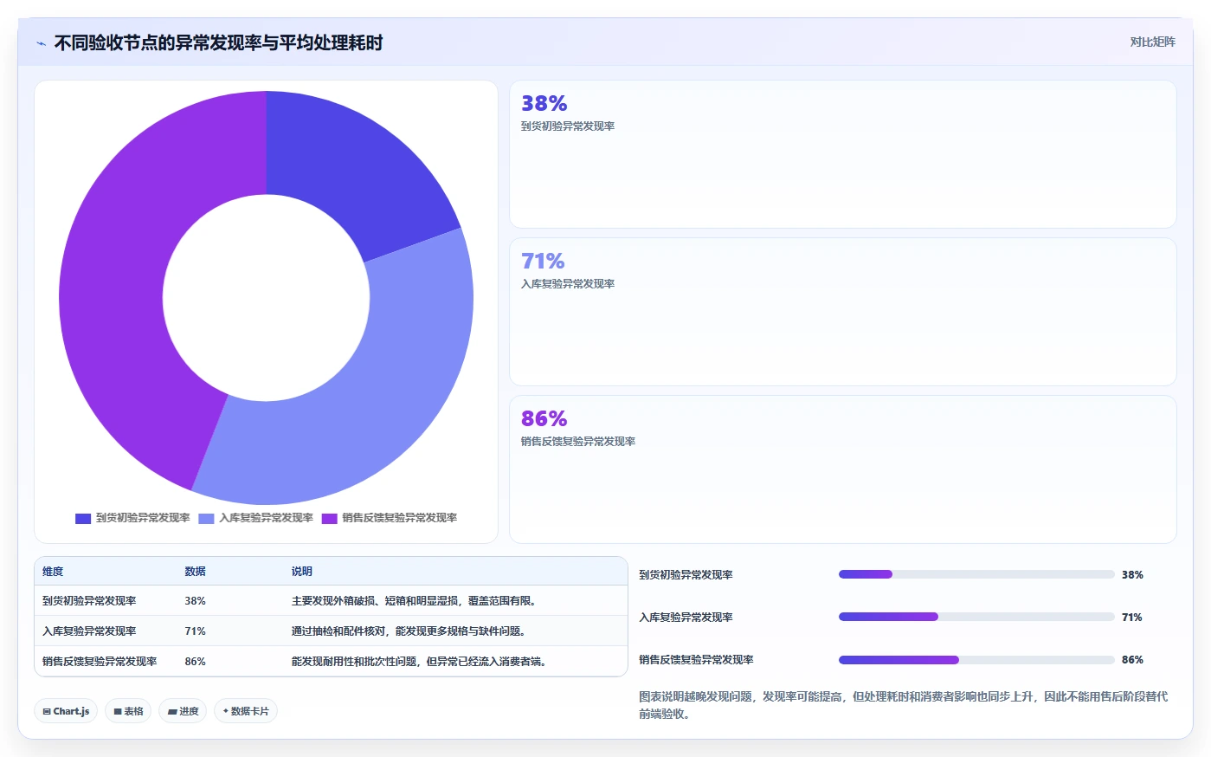Click the 维度 table column header
This screenshot has height=757, width=1211.
pos(53,572)
